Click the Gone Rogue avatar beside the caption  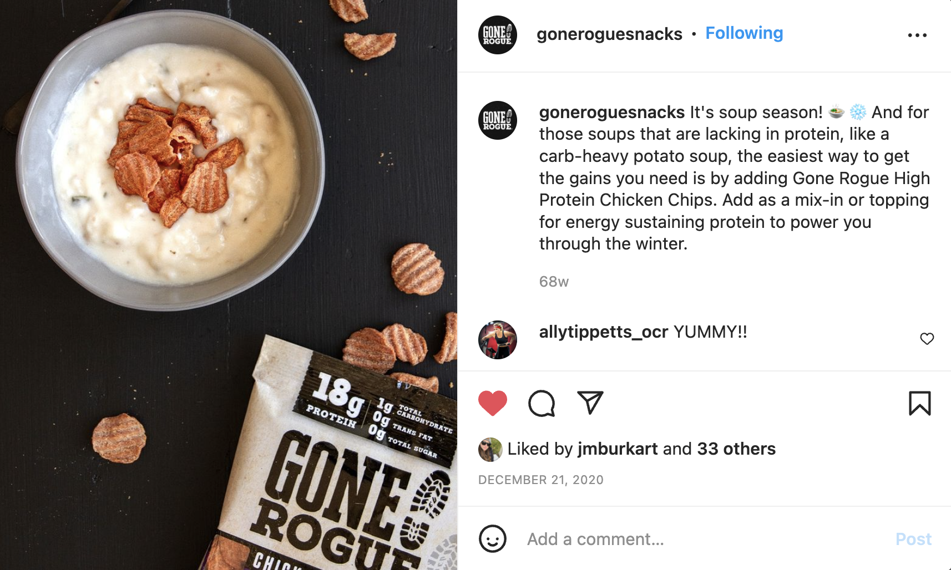pos(498,120)
